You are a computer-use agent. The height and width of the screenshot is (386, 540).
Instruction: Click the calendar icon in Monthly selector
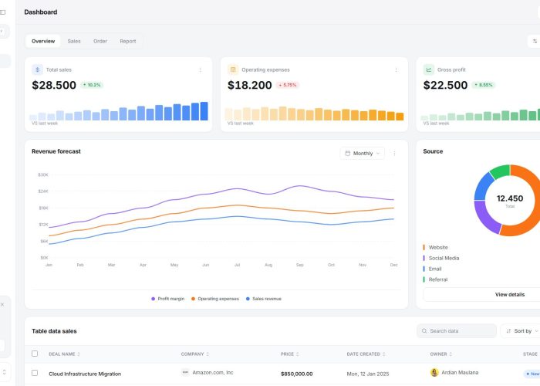coord(347,154)
